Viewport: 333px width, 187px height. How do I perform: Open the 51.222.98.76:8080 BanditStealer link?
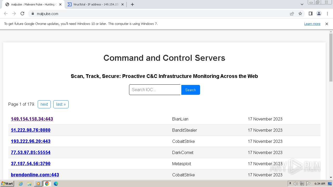click(x=31, y=130)
